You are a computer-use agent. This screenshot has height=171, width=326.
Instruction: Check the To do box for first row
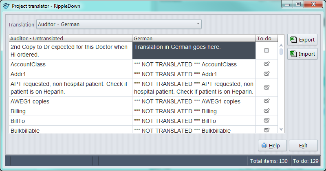[267, 50]
